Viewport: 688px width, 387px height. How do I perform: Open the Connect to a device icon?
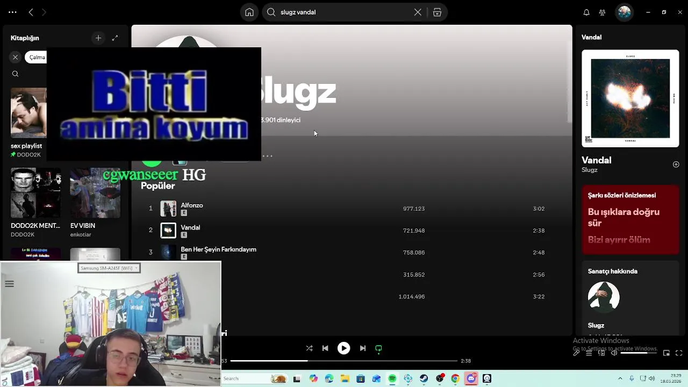pos(601,353)
